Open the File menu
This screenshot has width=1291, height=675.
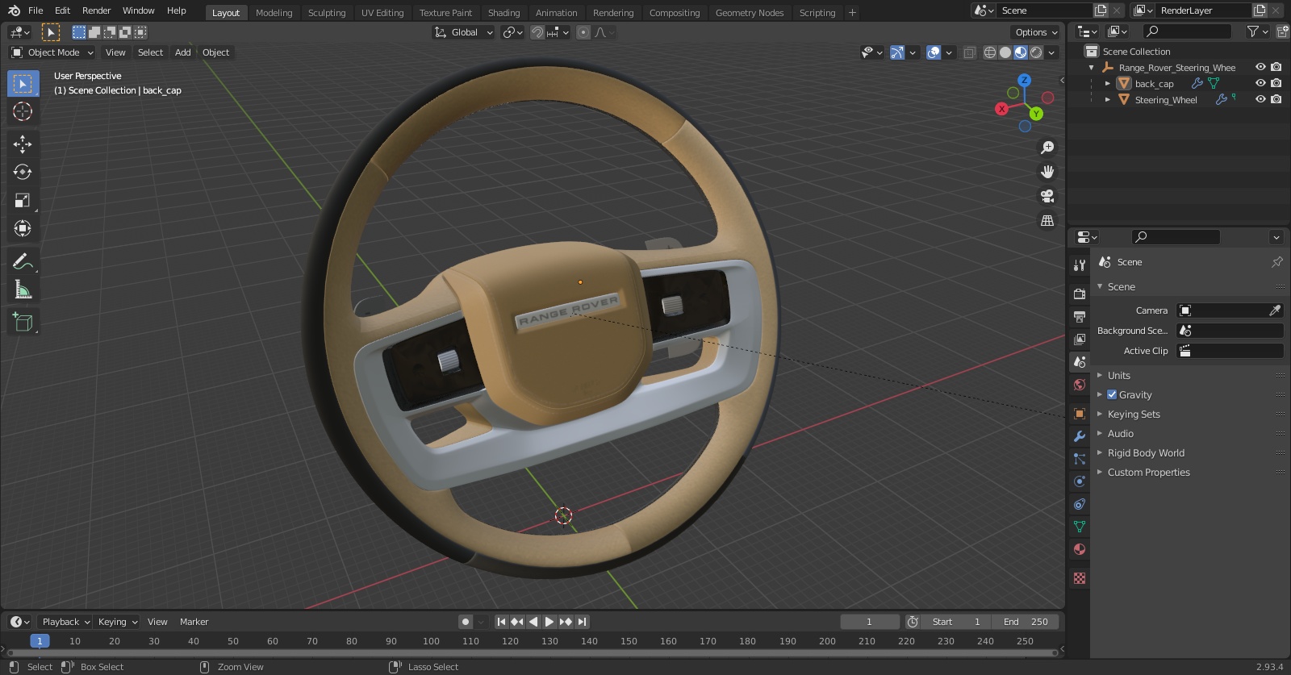point(36,10)
